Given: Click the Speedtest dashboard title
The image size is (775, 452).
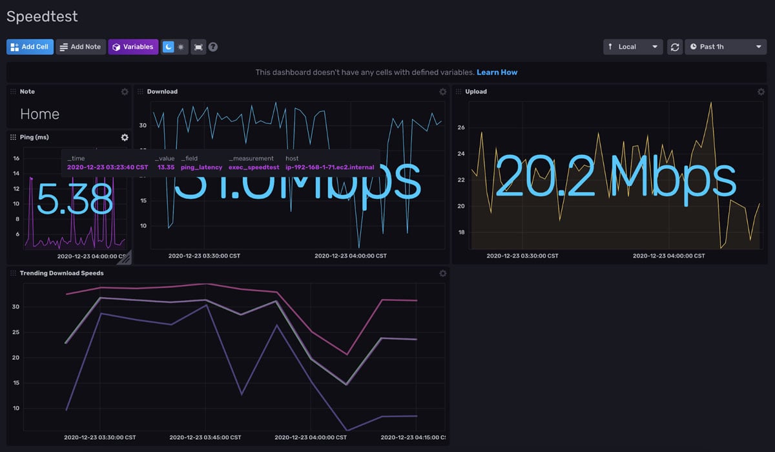Looking at the screenshot, I should click(x=42, y=16).
